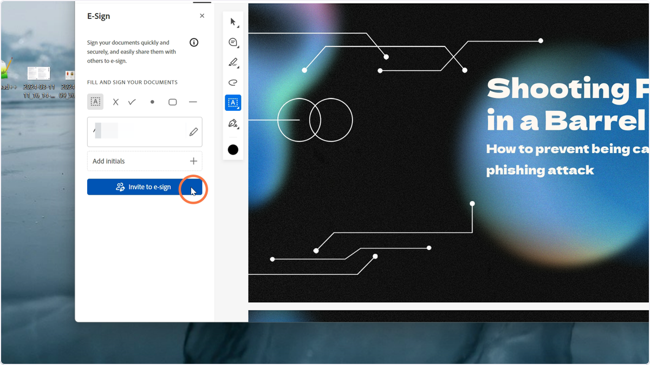
Task: Choose the fill and sign pen tool
Action: pyautogui.click(x=233, y=124)
